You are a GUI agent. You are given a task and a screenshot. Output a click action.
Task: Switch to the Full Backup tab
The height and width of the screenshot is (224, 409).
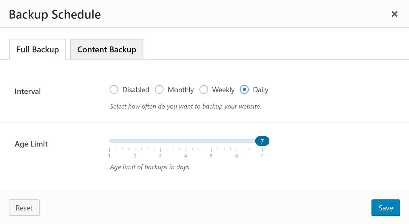(38, 49)
